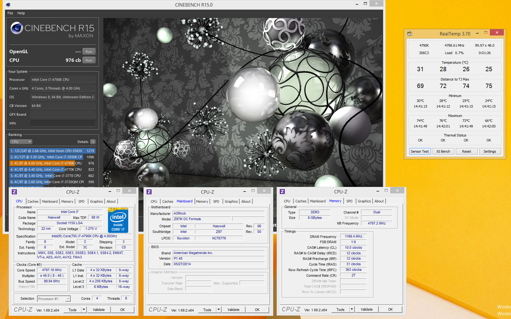The height and width of the screenshot is (319, 511).
Task: Run the OpenGL benchmark
Action: pyautogui.click(x=89, y=52)
